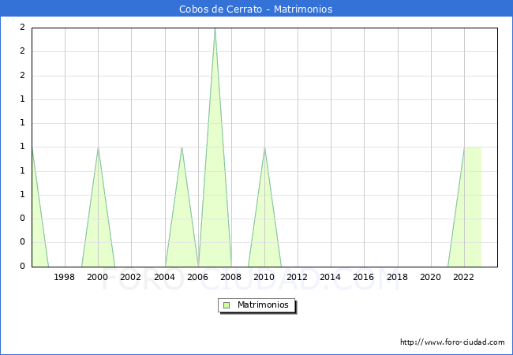Select the 2016 x-axis label
This screenshot has width=513, height=355.
click(x=364, y=277)
